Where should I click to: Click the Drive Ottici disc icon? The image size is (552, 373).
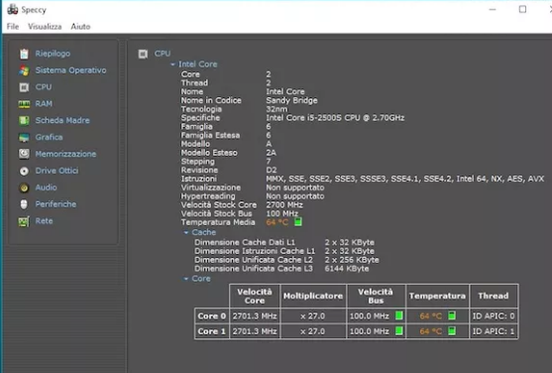(x=24, y=171)
